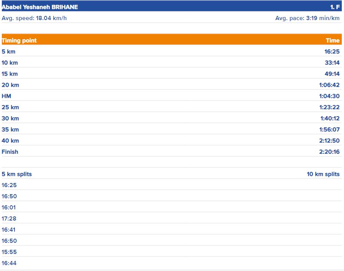Screen dimensions: 344x271
Task: Click the 16:50 split directly below the 16:25 split
Action: [9, 196]
